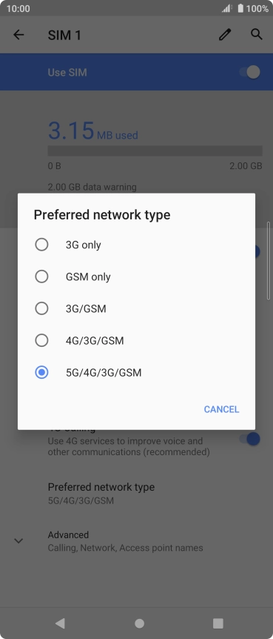
Task: Tap the CANCEL button
Action: 221,409
